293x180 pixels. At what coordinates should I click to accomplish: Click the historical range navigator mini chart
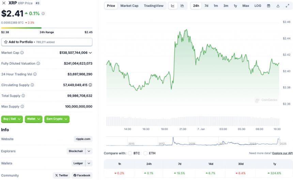point(193,141)
